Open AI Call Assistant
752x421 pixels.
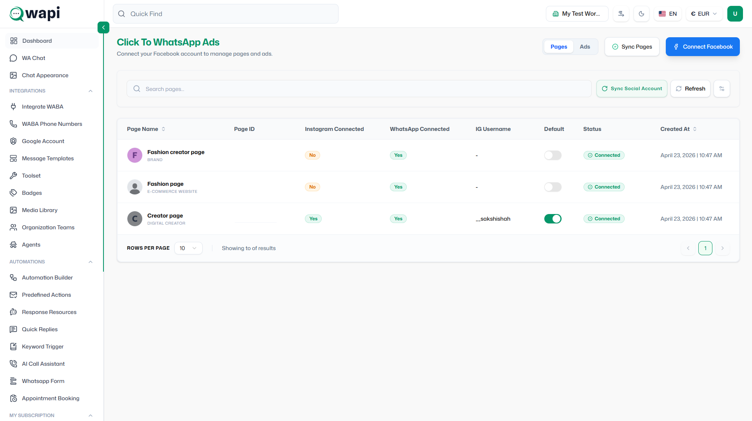[x=52, y=364]
